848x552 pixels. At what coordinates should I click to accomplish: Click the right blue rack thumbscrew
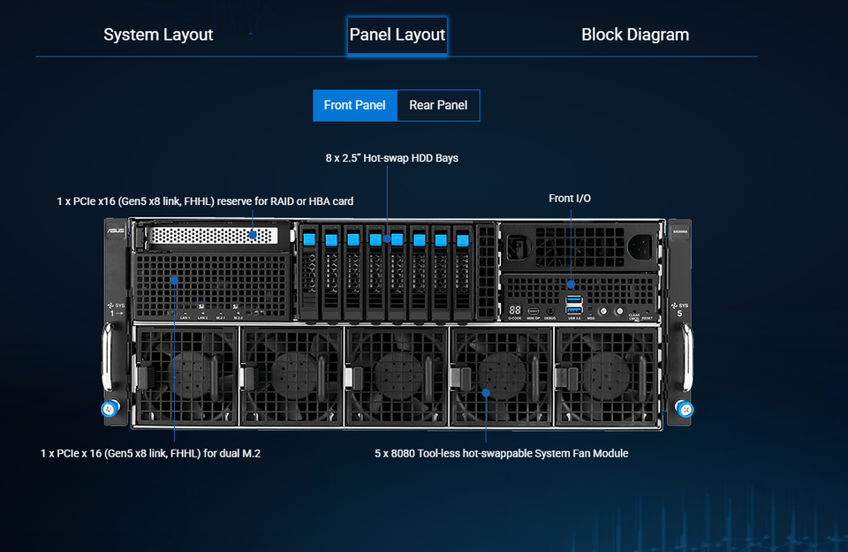684,409
